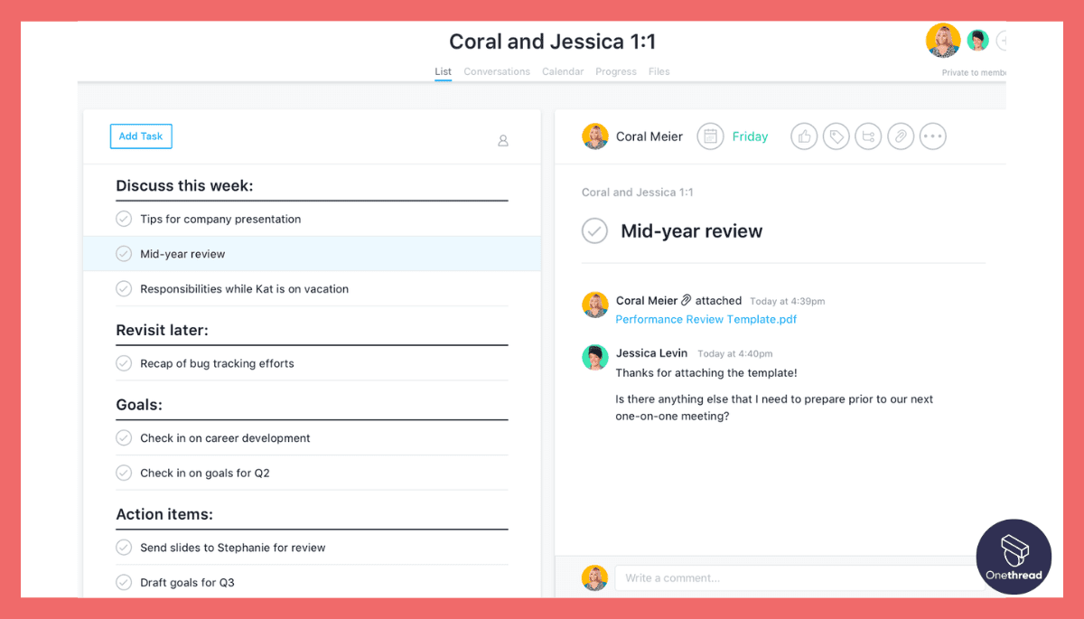Like the Mid-year review task
This screenshot has height=619, width=1084.
[x=804, y=136]
